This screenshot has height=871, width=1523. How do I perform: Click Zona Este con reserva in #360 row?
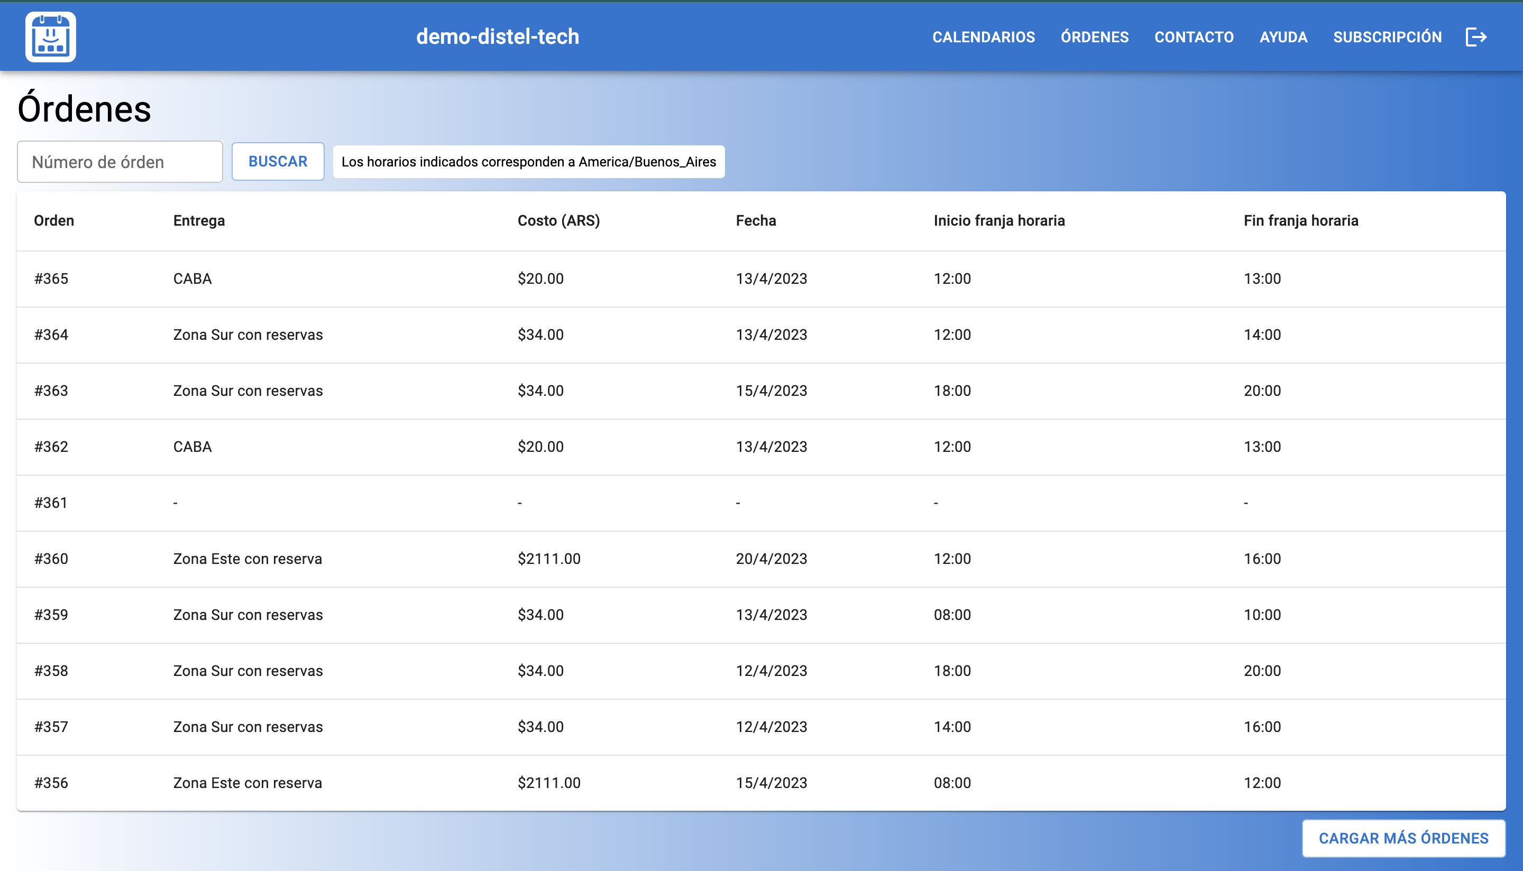247,559
